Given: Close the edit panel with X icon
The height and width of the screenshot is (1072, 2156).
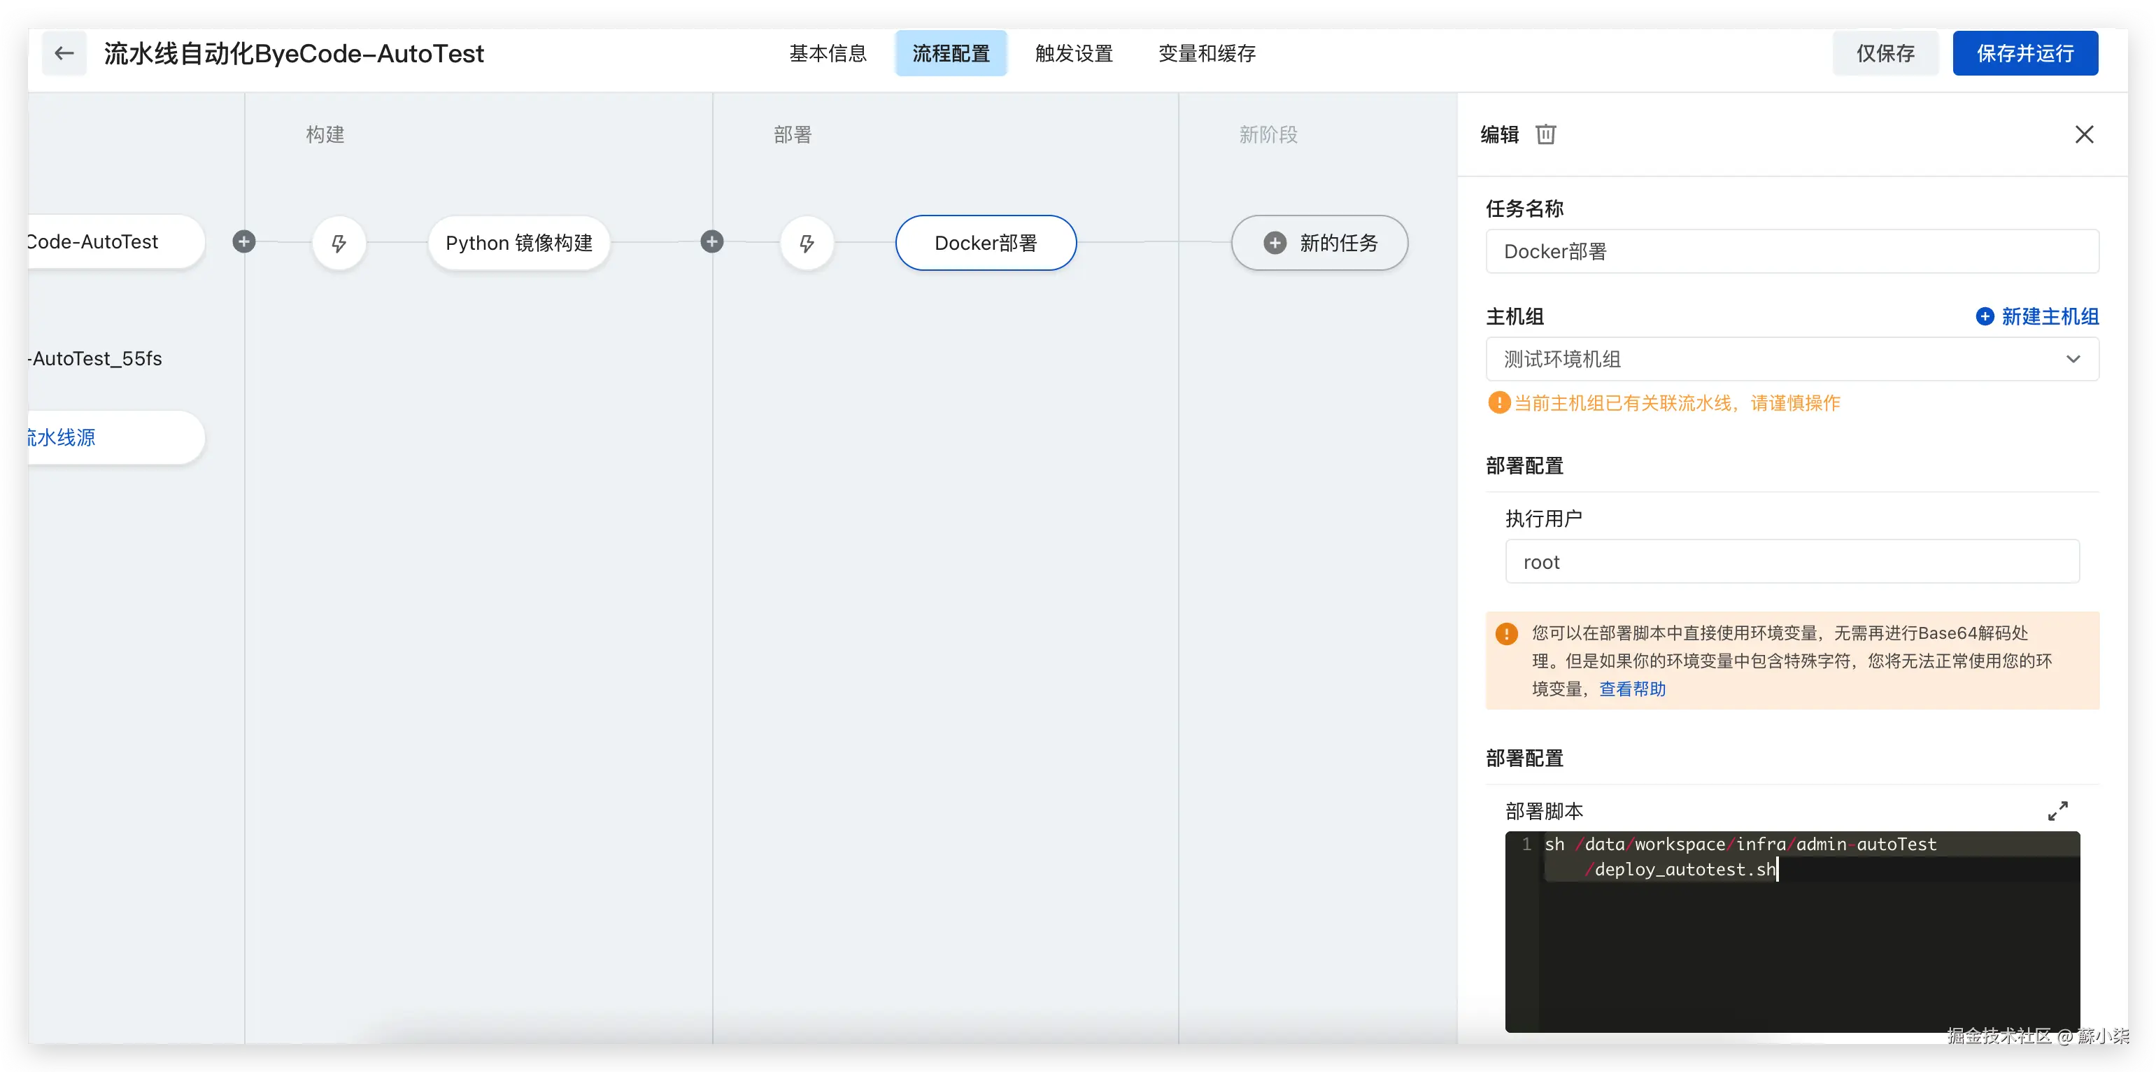Looking at the screenshot, I should tap(2084, 134).
